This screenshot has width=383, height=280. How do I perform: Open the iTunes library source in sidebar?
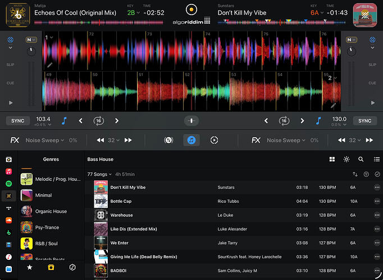[x=9, y=257]
